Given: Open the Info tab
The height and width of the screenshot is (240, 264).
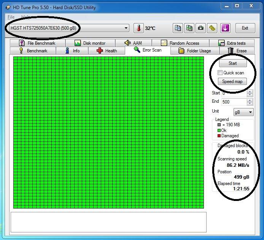Looking at the screenshot, I should (72, 51).
